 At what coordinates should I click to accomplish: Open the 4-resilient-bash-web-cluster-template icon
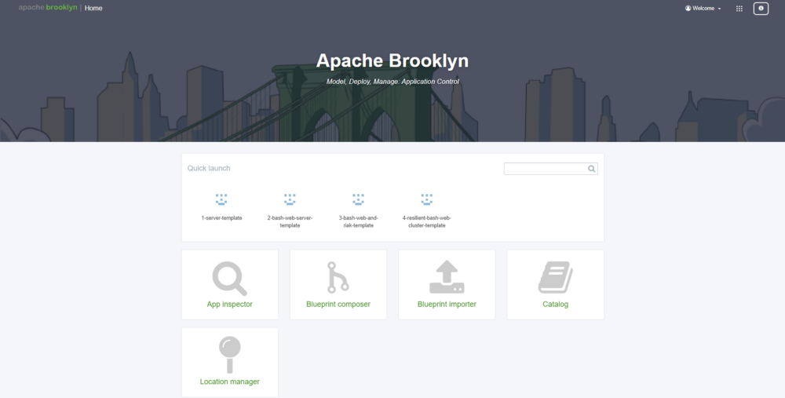426,199
